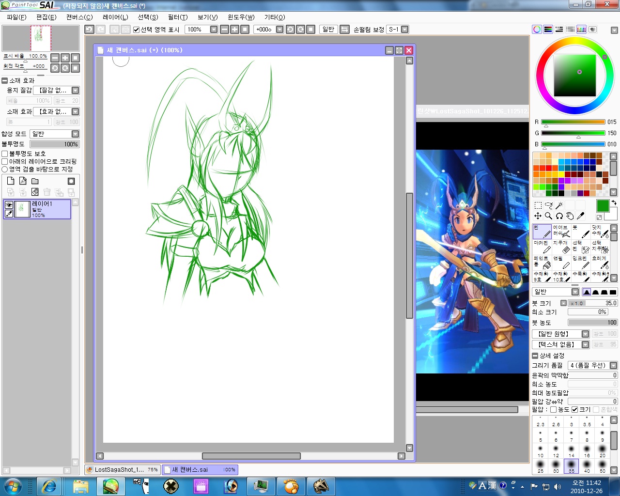The image size is (620, 496).
Task: Select the 선택펜 tool
Action: (581, 247)
